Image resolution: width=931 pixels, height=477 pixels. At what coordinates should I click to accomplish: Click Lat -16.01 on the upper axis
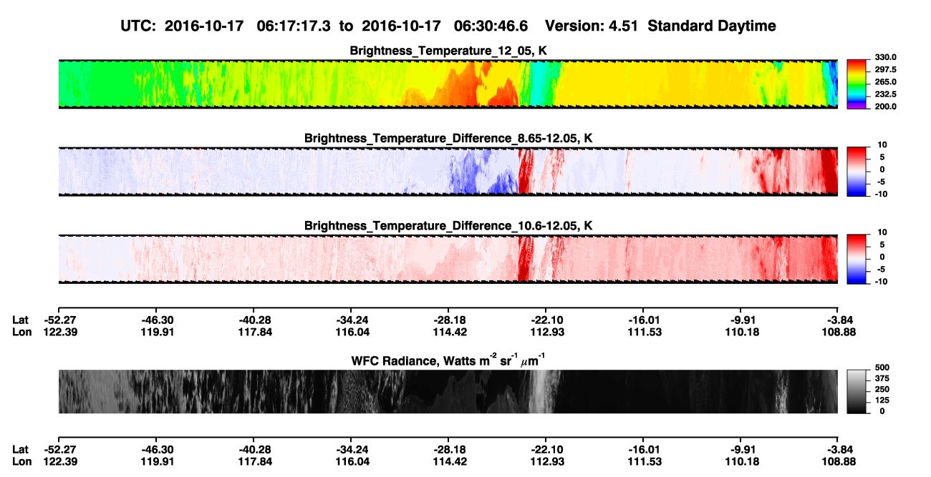click(643, 320)
